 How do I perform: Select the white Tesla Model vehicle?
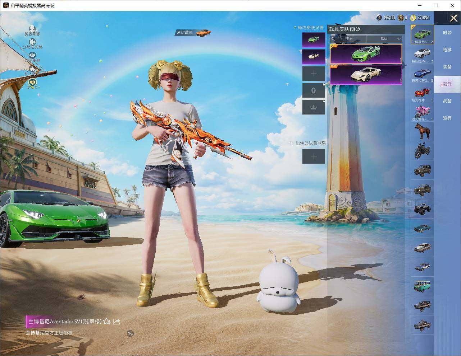tap(422, 54)
